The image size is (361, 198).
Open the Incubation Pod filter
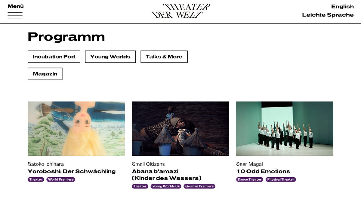click(x=54, y=57)
